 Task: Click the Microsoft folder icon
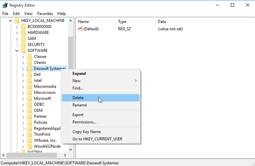click(30, 99)
